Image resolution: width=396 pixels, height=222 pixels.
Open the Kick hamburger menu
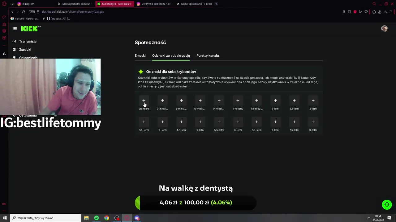[15, 29]
